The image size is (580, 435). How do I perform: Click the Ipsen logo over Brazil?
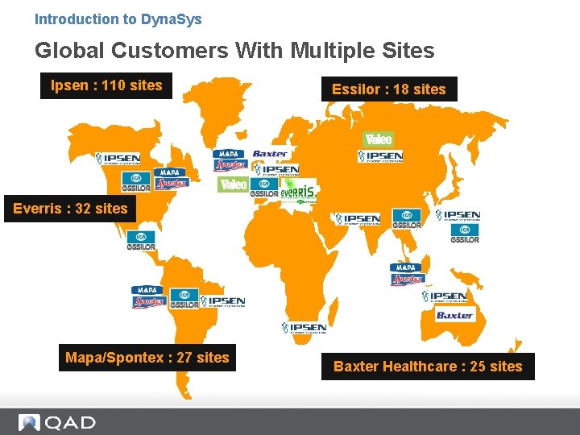[222, 301]
